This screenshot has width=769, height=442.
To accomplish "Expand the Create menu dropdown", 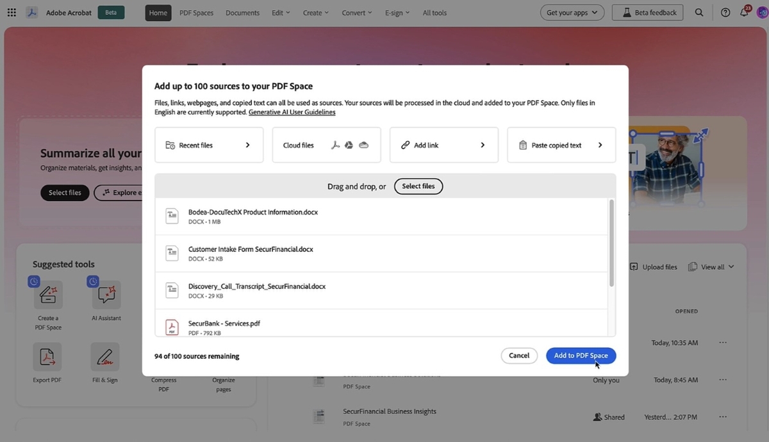I will coord(316,13).
